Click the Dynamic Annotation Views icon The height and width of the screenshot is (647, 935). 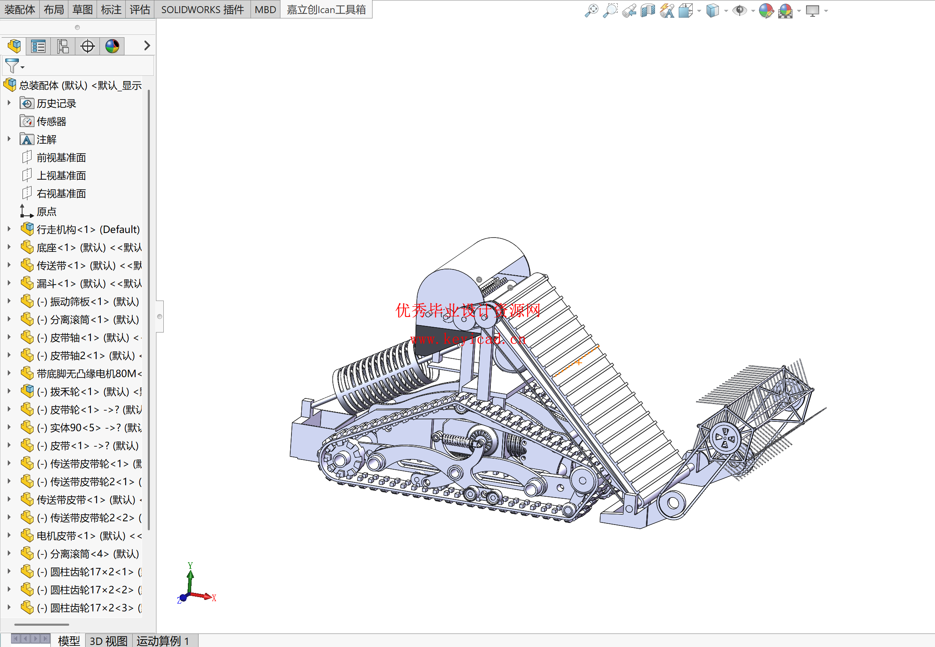tap(667, 11)
